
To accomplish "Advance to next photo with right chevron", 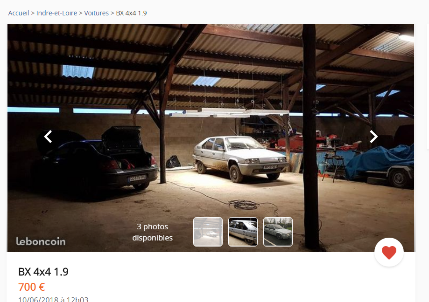I will pyautogui.click(x=373, y=137).
